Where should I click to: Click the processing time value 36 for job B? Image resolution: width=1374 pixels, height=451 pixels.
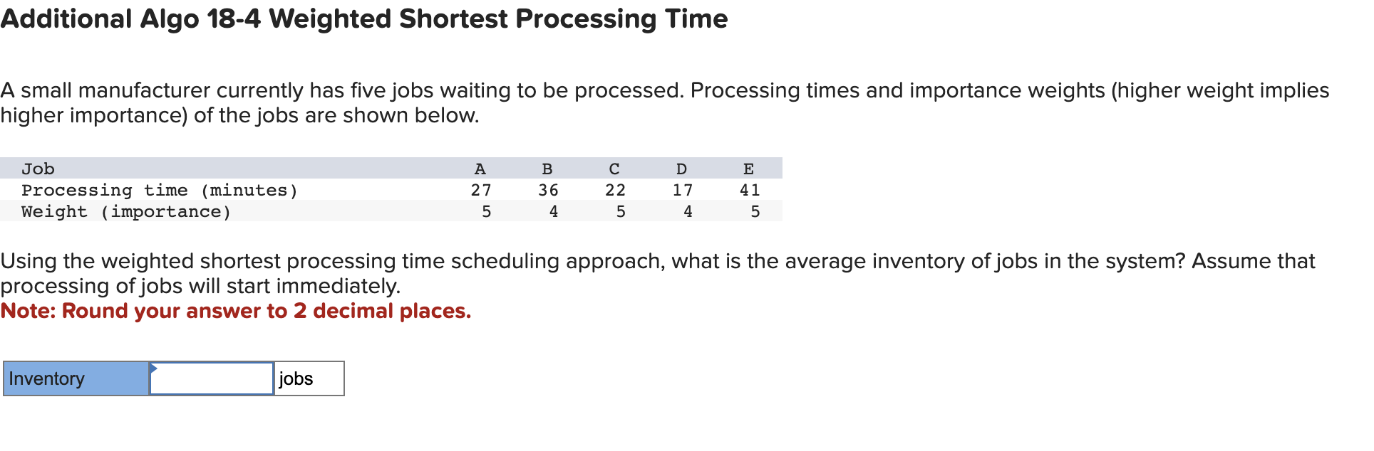[547, 189]
